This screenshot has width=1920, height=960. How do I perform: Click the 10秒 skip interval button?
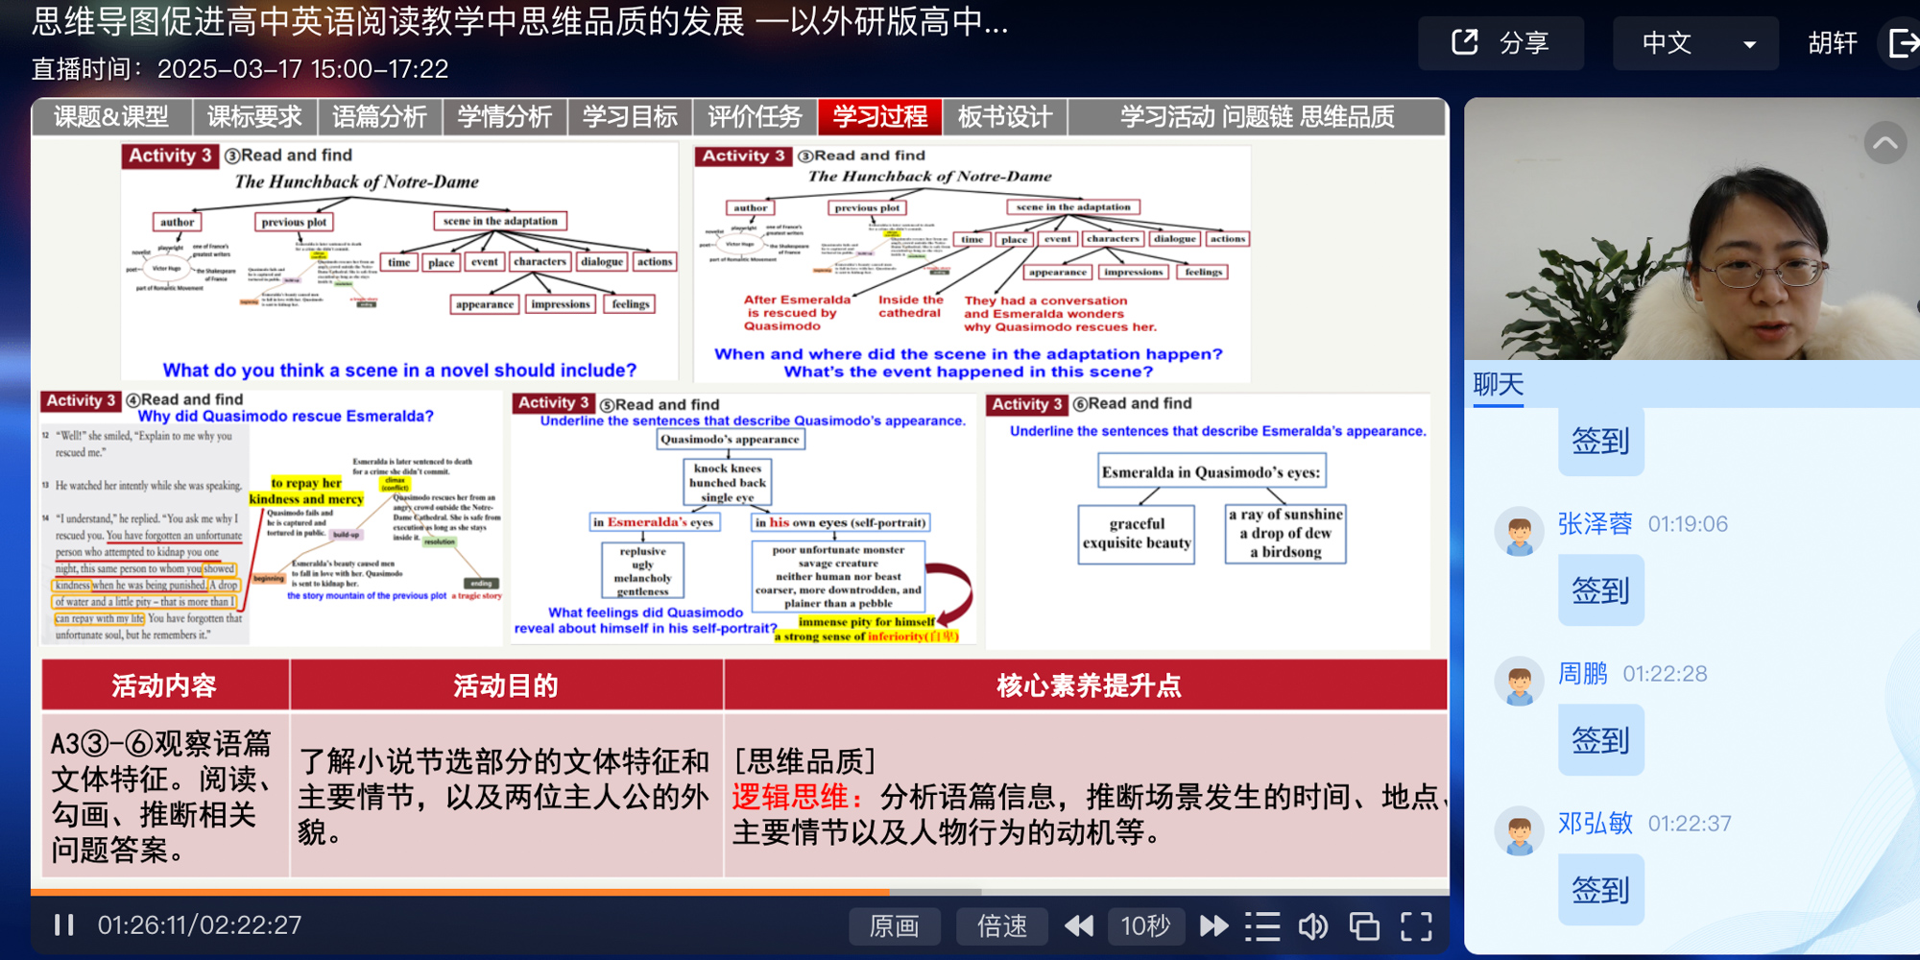[1145, 925]
